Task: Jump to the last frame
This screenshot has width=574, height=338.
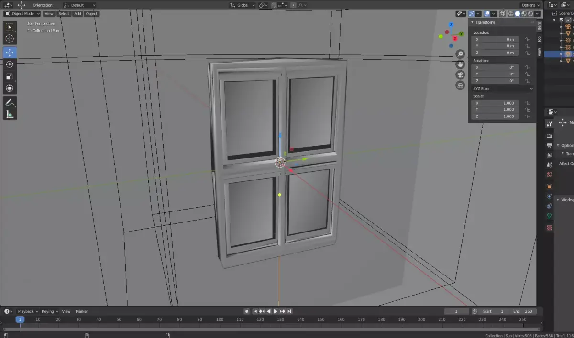Action: [x=289, y=311]
